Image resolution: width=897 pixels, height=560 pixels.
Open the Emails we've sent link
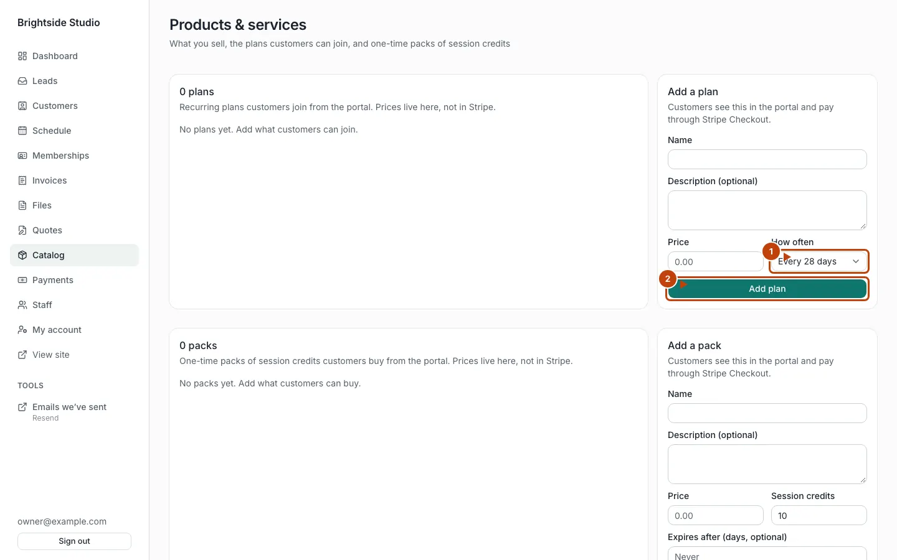(x=74, y=412)
